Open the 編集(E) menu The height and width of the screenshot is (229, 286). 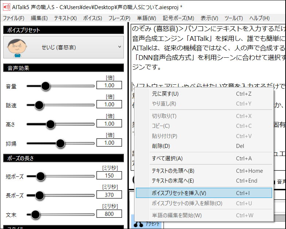tap(39, 18)
